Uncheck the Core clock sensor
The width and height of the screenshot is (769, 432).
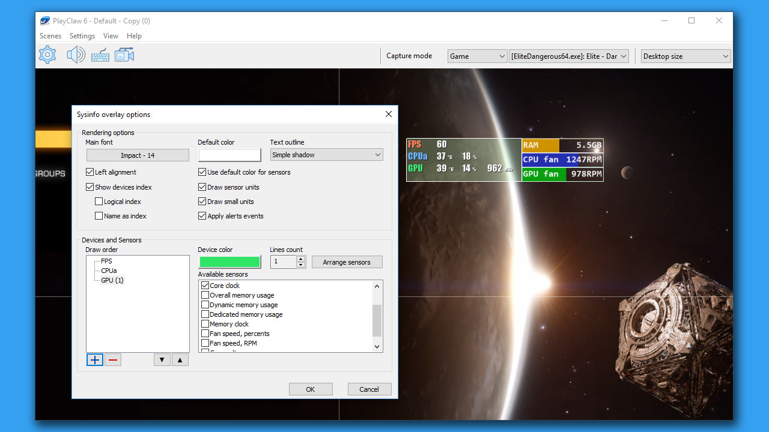[x=205, y=285]
